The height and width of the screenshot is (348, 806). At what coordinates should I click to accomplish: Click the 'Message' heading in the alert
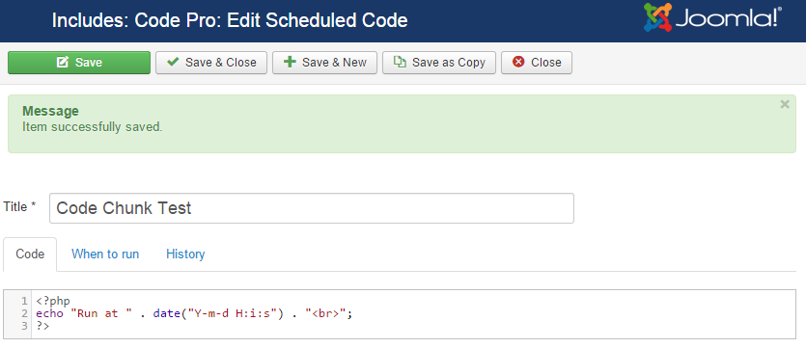[x=50, y=111]
